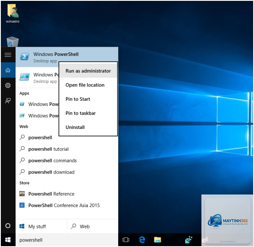Open File Explorer from taskbar
Screen dimensions: 254x247
coord(157,240)
